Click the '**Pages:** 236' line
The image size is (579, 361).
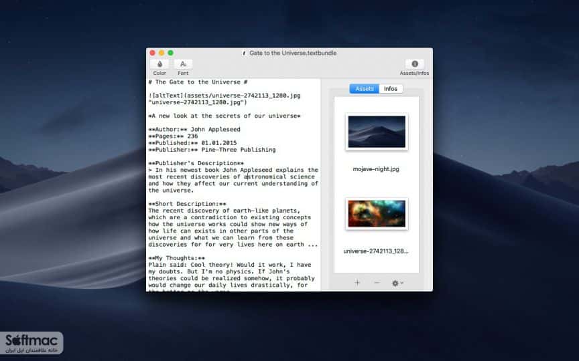tap(173, 136)
